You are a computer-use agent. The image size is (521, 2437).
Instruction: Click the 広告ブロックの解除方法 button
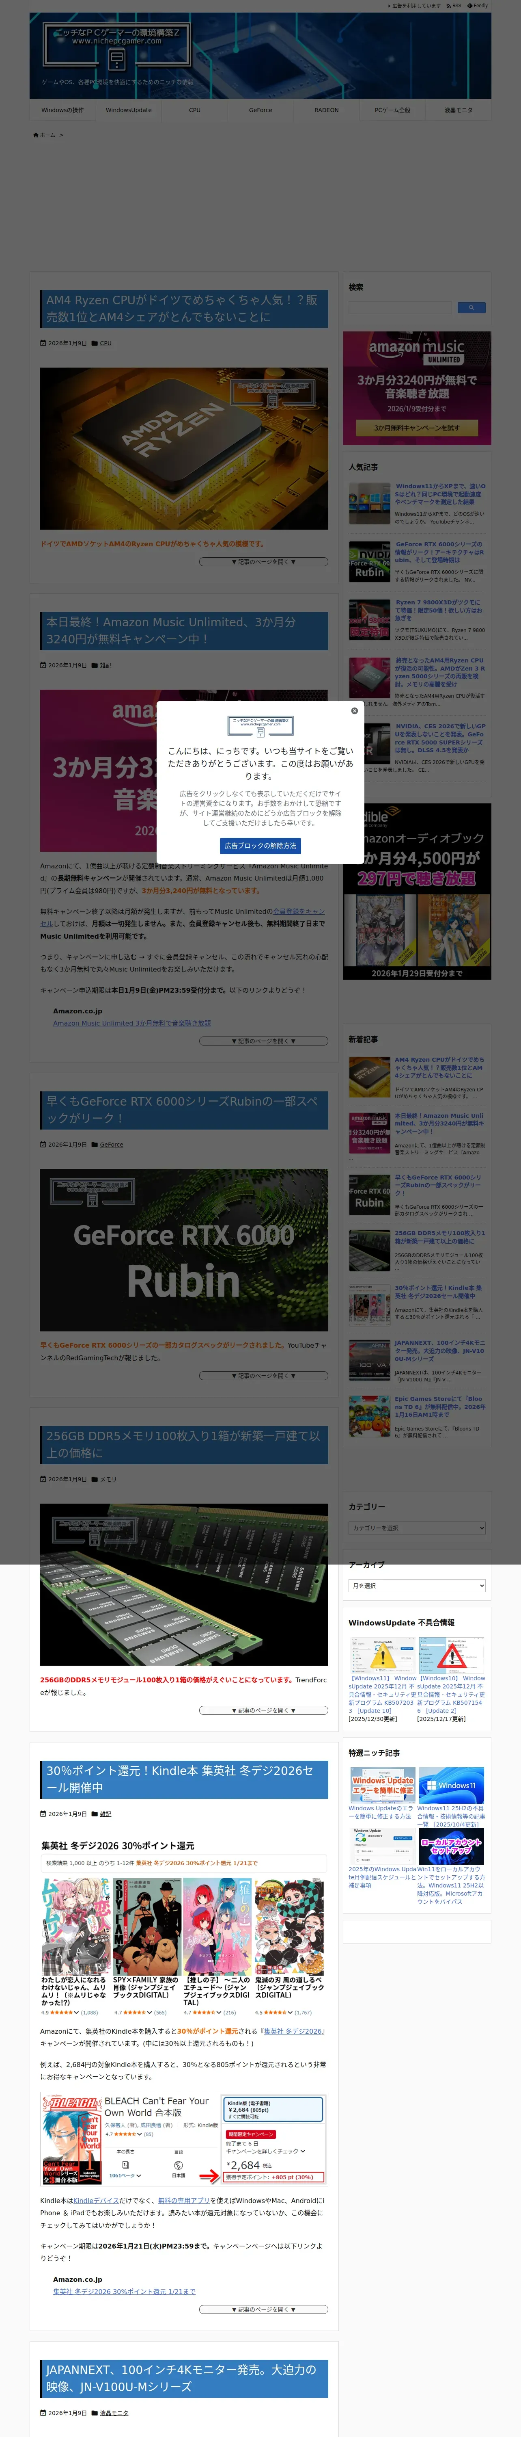pyautogui.click(x=260, y=846)
